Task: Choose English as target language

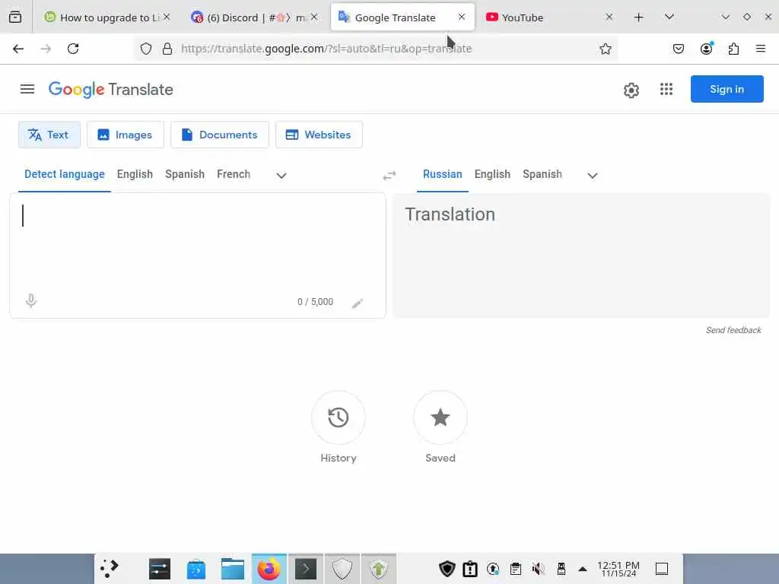Action: [x=492, y=174]
